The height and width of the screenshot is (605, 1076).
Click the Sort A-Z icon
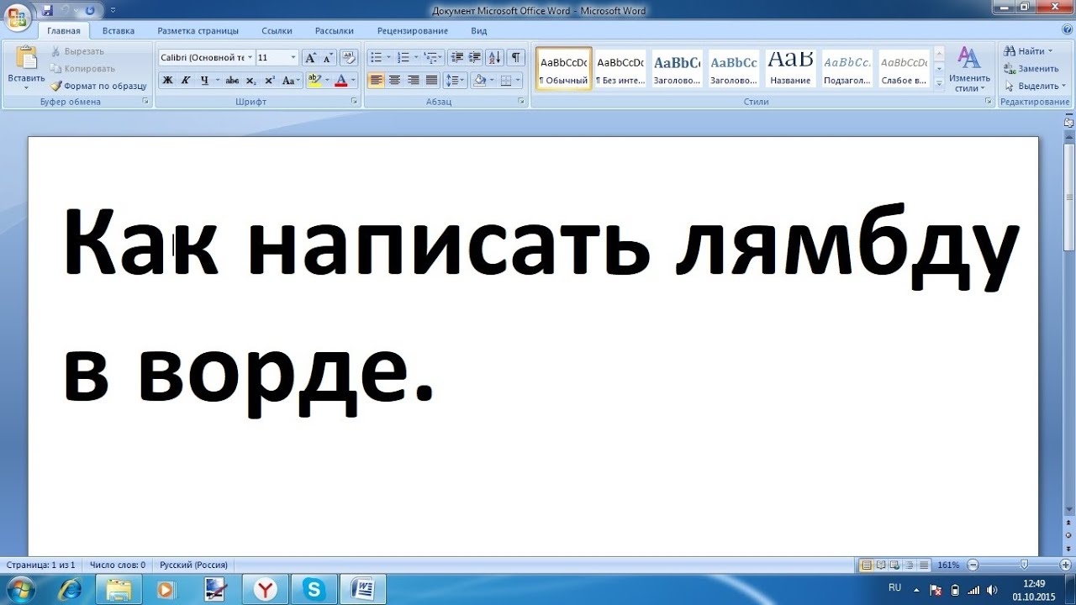[494, 57]
